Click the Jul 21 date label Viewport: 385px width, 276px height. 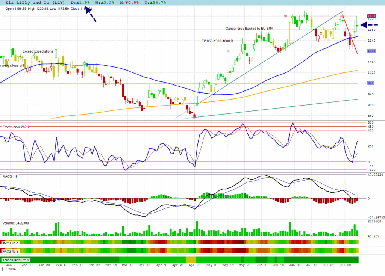pos(328,265)
